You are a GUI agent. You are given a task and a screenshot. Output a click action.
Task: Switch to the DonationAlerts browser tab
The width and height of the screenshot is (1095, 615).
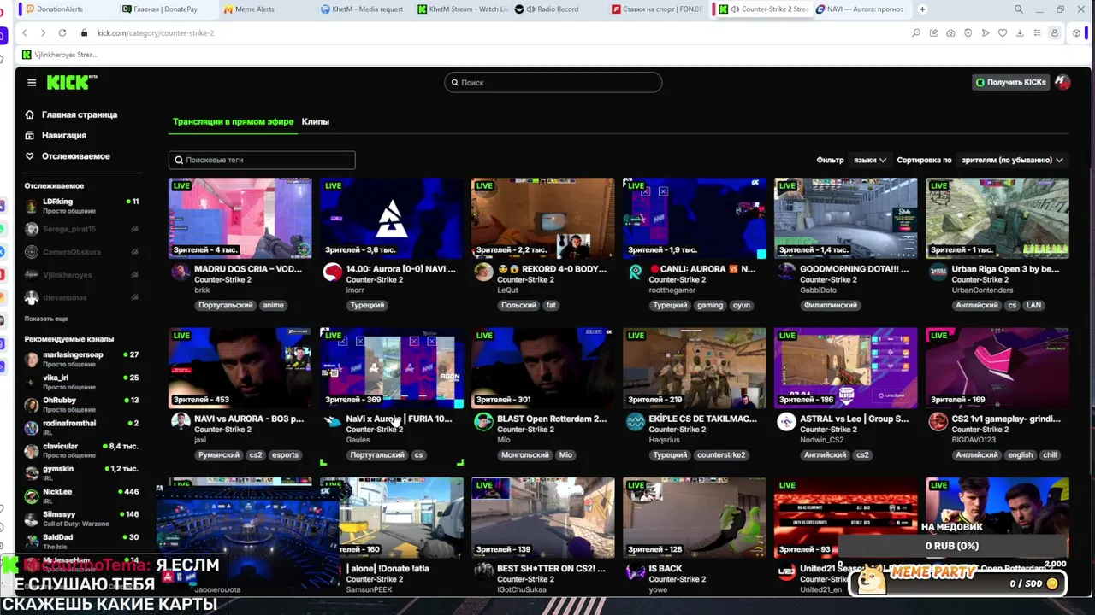pos(64,9)
